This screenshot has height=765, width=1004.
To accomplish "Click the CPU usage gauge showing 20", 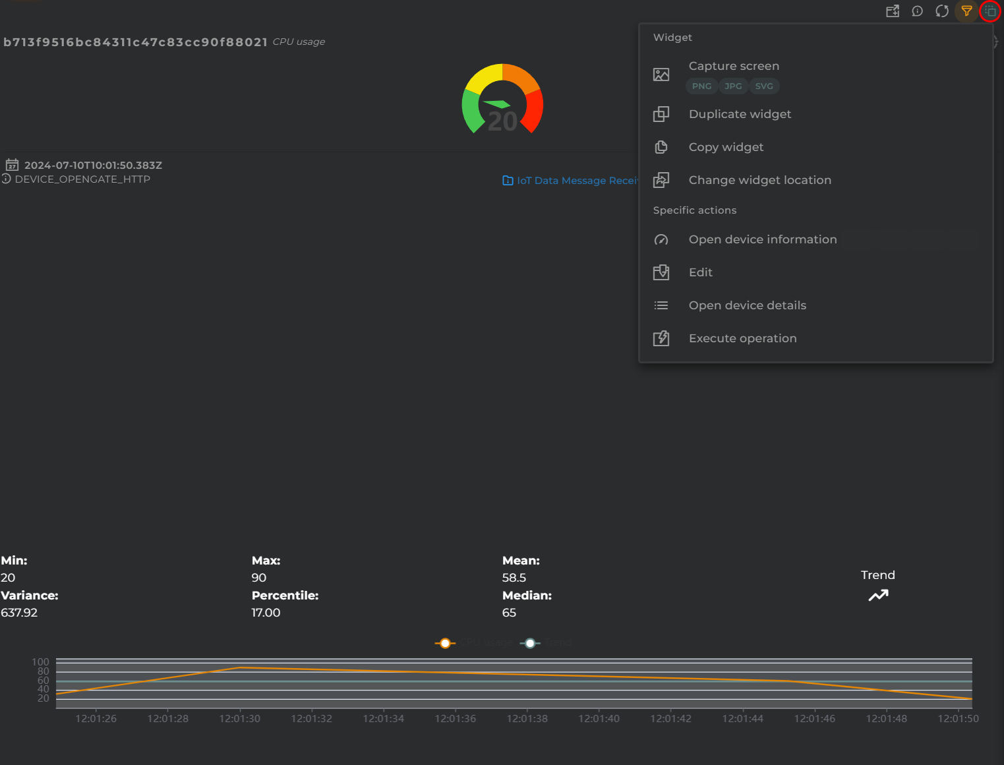I will pyautogui.click(x=502, y=99).
